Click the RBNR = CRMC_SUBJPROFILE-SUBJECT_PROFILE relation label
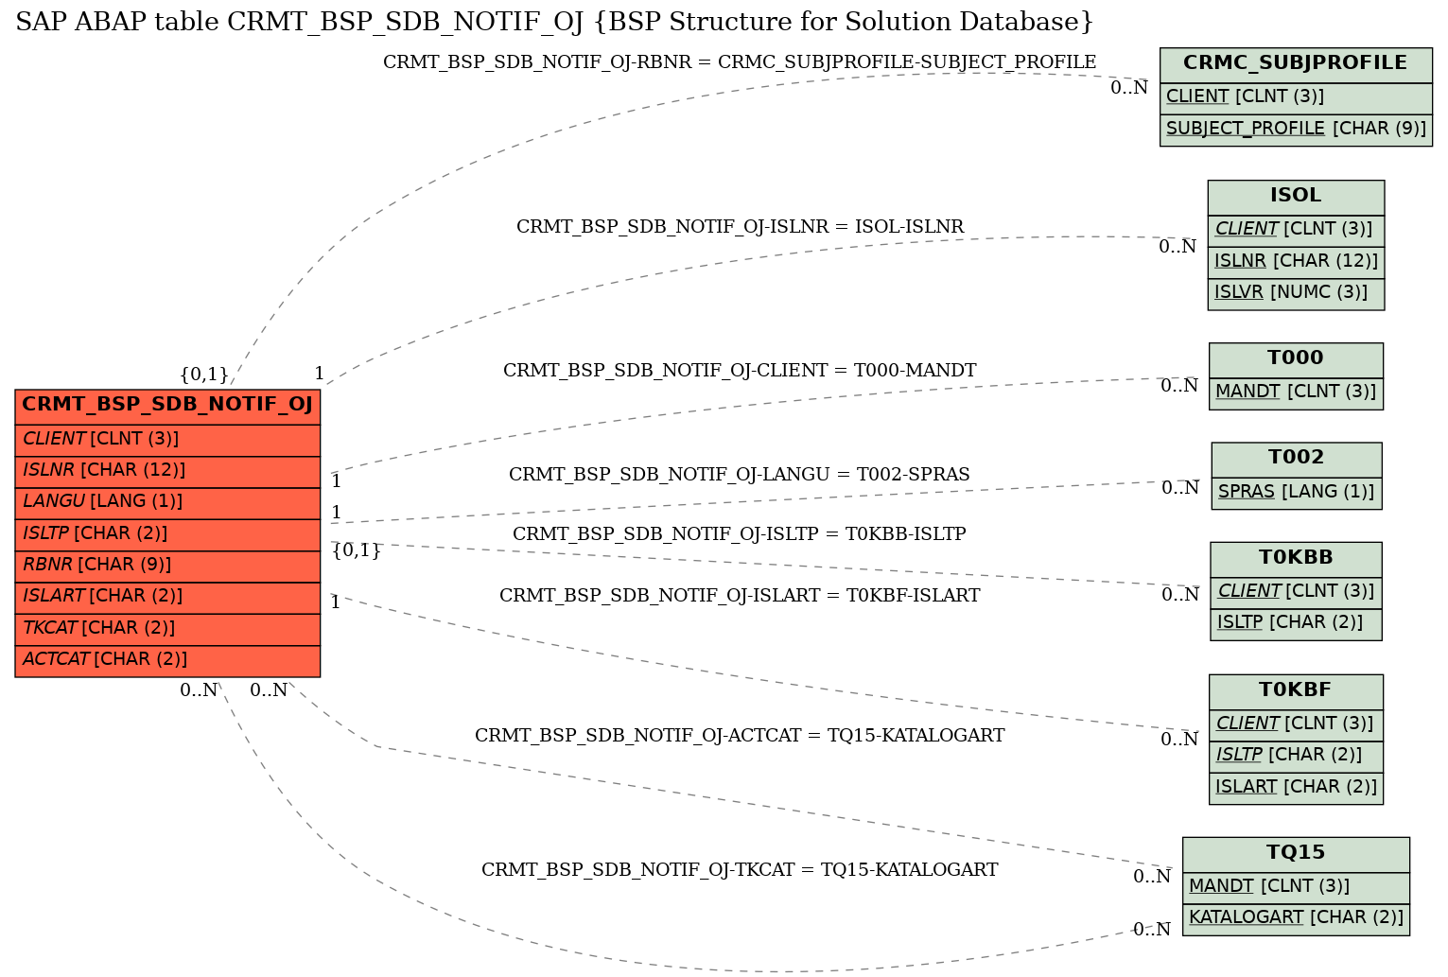 tap(740, 62)
